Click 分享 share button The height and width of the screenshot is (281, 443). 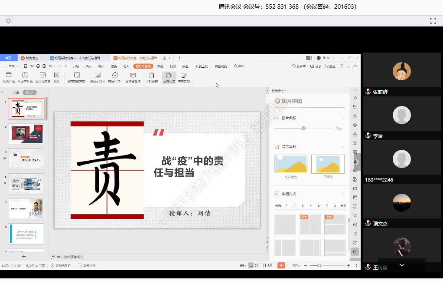point(316,66)
